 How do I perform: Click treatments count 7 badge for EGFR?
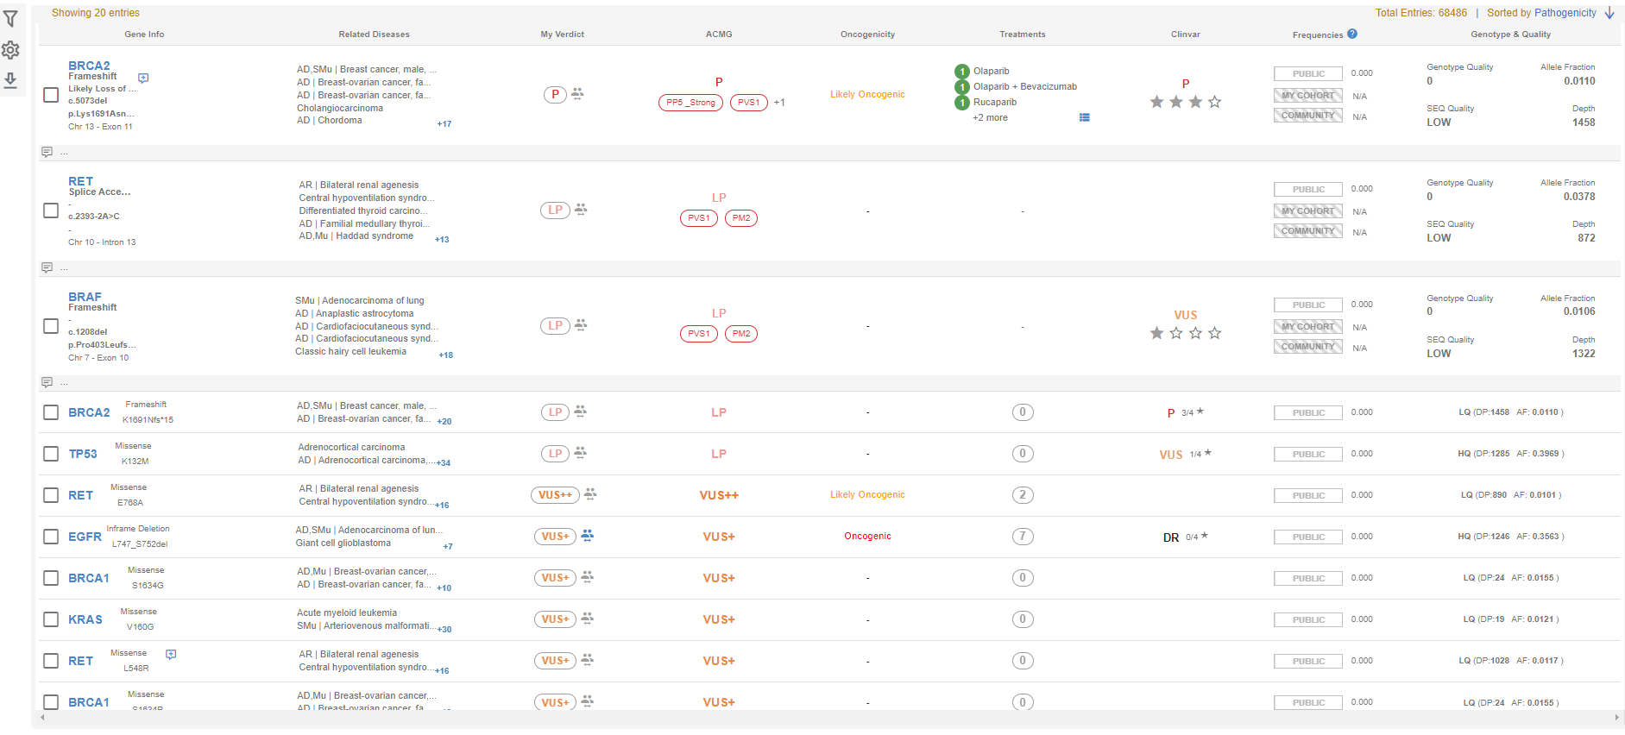[1023, 537]
